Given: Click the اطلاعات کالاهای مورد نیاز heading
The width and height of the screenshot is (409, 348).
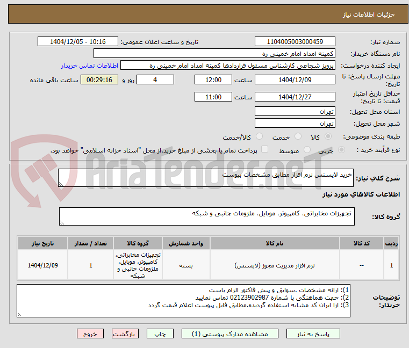Looking at the screenshot, I should pyautogui.click(x=361, y=194).
